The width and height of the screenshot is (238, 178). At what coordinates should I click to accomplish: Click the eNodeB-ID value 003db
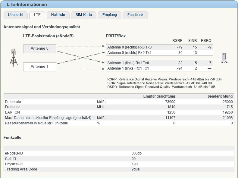click(x=136, y=153)
